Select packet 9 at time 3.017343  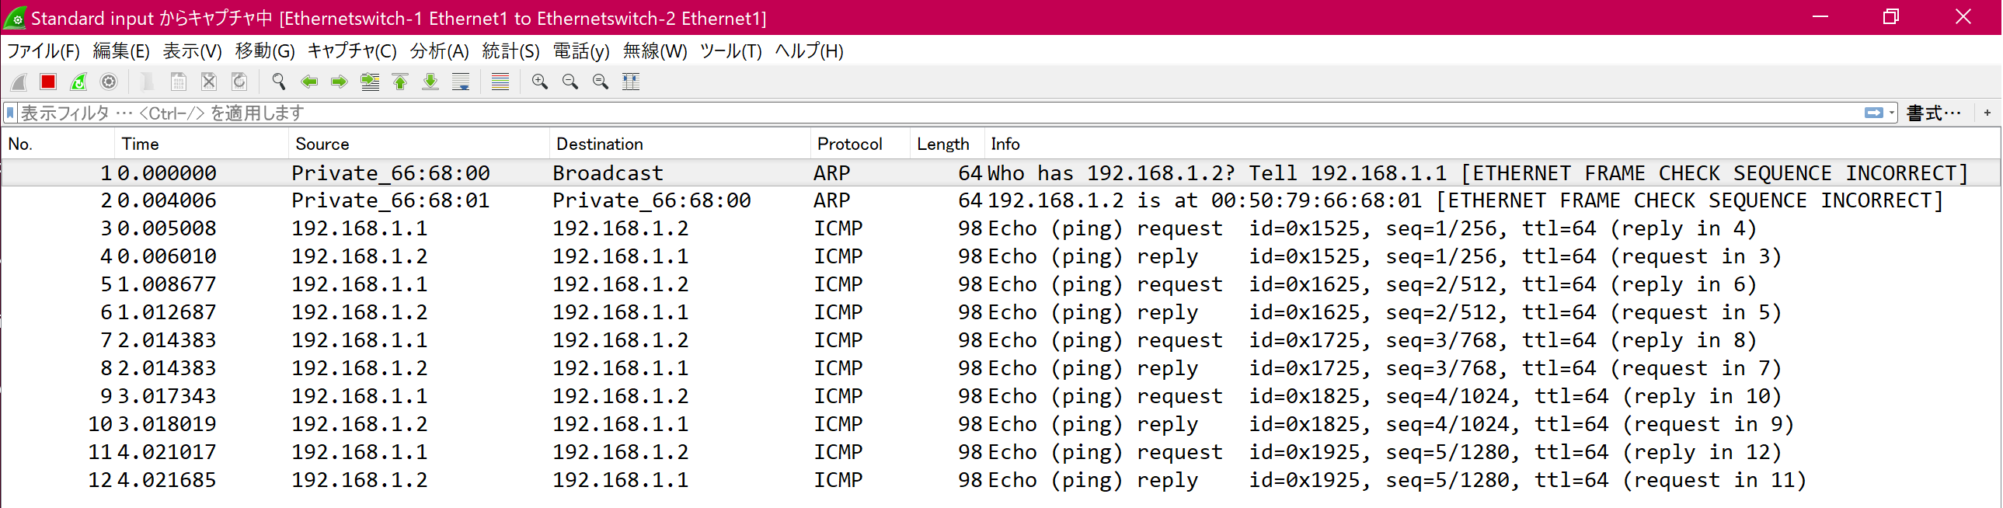pyautogui.click(x=1000, y=397)
